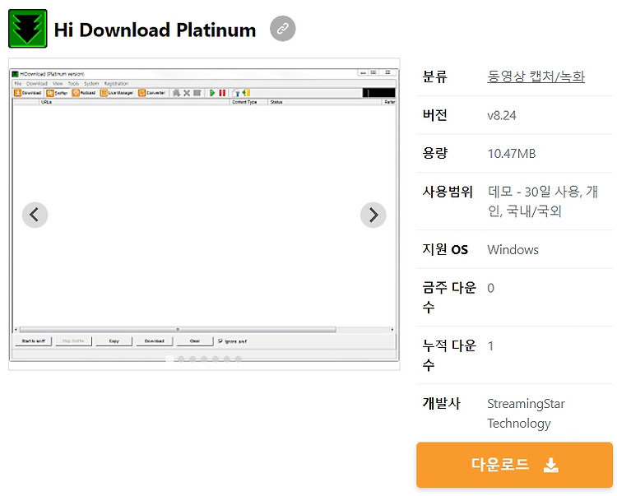Screen dimensions: 617x496
Task: Click the scrollbar right arrow in HiDownload window
Action: click(x=392, y=330)
